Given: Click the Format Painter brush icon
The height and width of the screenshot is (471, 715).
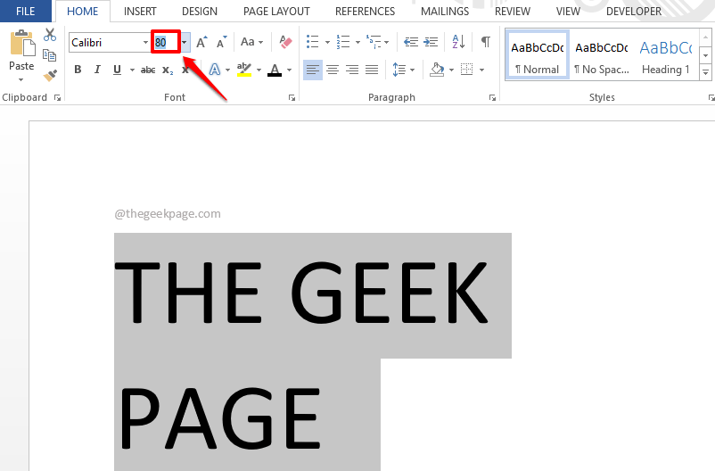Looking at the screenshot, I should [50, 76].
